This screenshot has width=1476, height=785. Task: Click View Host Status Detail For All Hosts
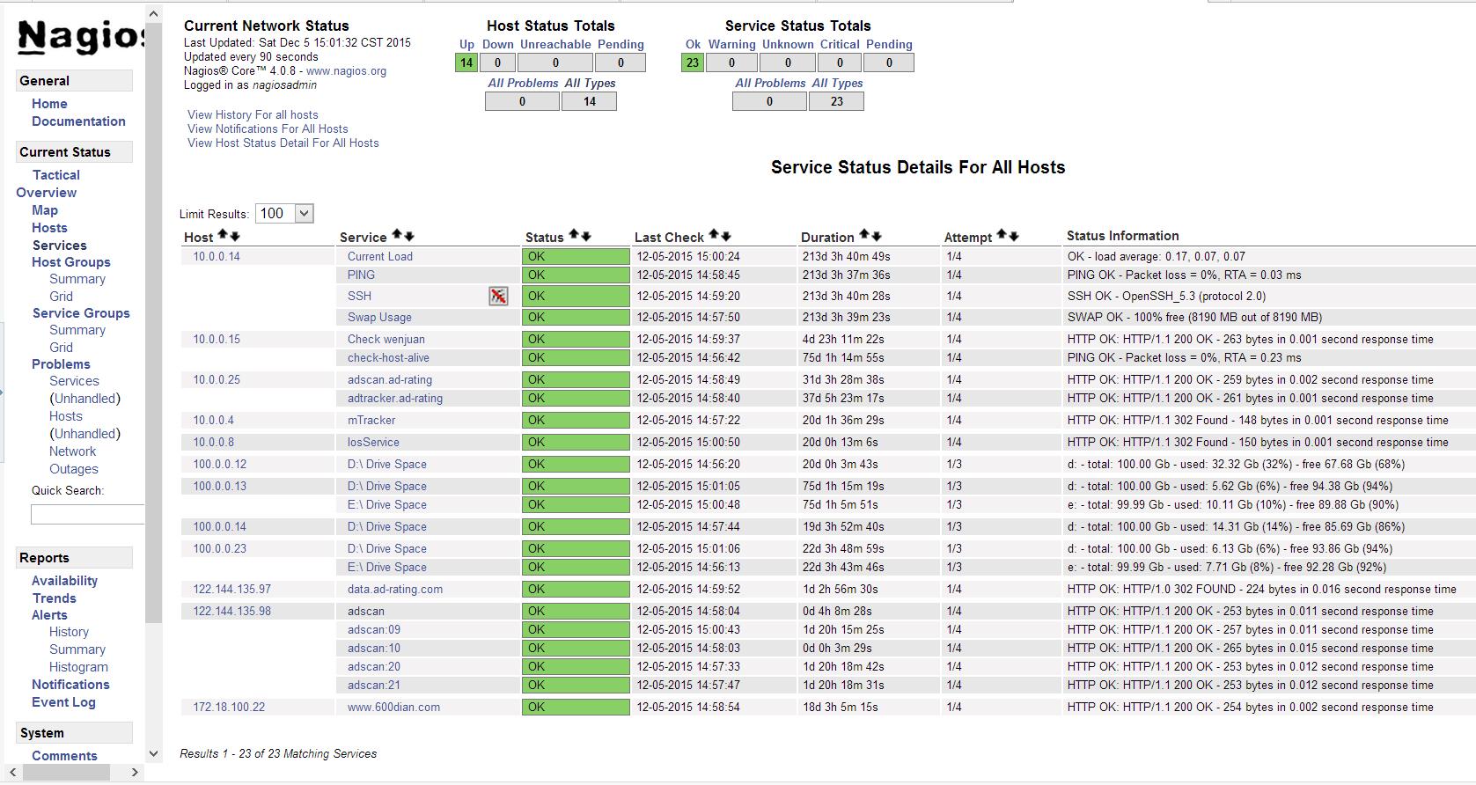click(283, 143)
